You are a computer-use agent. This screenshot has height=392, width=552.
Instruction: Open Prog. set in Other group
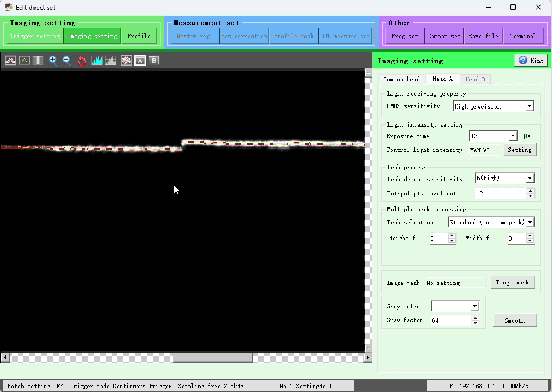pos(404,36)
